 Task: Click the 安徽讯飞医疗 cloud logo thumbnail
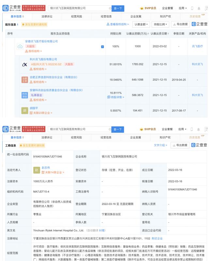[20, 46]
